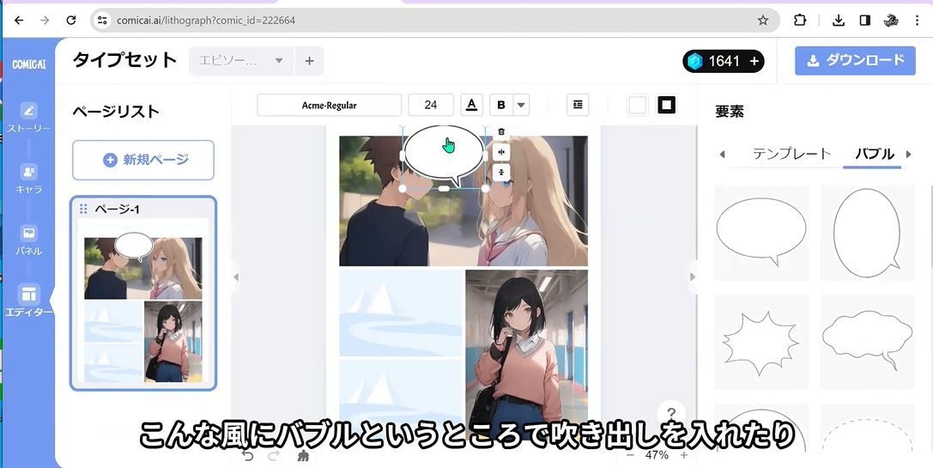Expand bold style dropdown arrow
This screenshot has height=468, width=933.
pyautogui.click(x=521, y=105)
